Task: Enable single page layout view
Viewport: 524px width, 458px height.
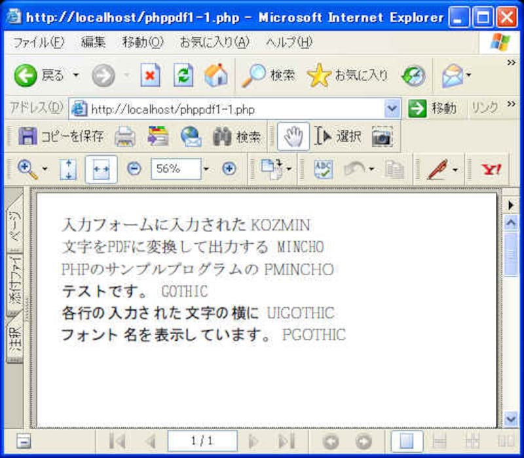Action: (406, 441)
